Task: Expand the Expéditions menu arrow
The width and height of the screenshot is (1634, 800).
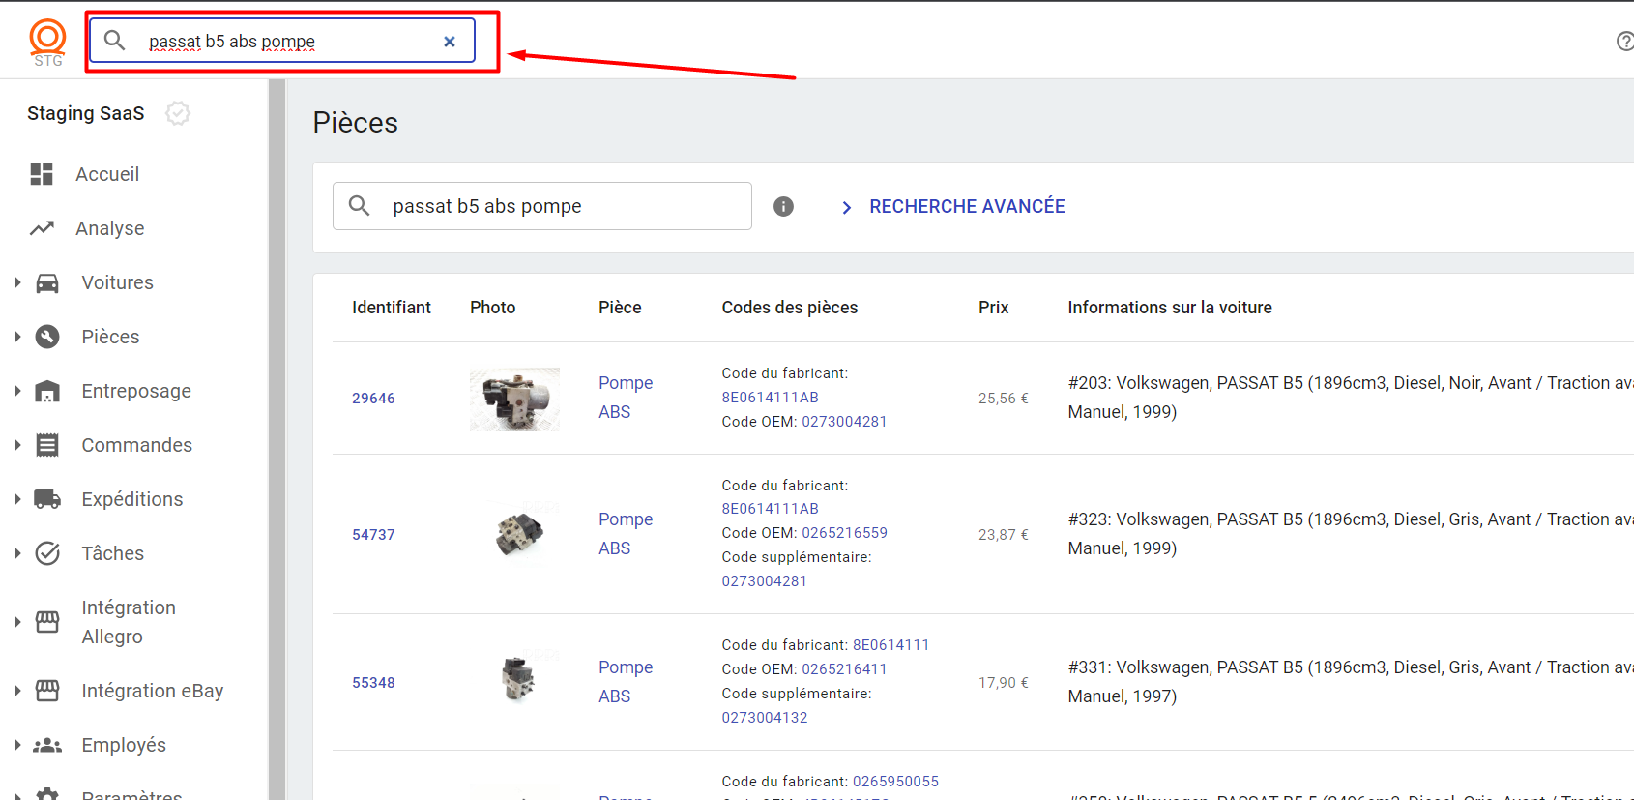Action: click(x=17, y=499)
